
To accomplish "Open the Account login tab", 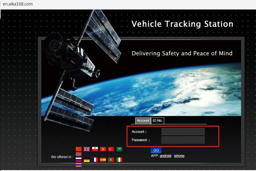I will click(x=143, y=121).
